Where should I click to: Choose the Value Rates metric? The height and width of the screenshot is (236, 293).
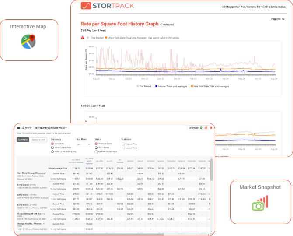[97, 148]
